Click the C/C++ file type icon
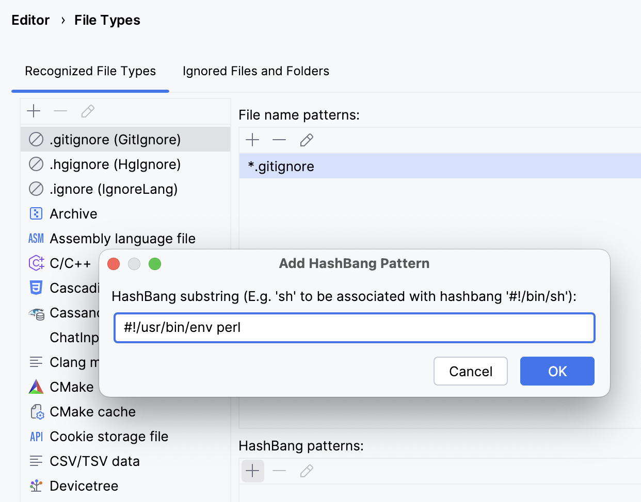Viewport: 641px width, 502px height. click(x=36, y=263)
